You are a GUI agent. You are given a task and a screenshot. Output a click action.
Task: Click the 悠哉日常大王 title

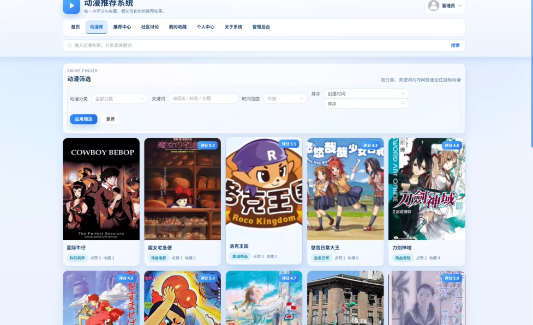(325, 248)
